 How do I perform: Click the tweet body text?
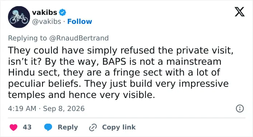(121, 72)
